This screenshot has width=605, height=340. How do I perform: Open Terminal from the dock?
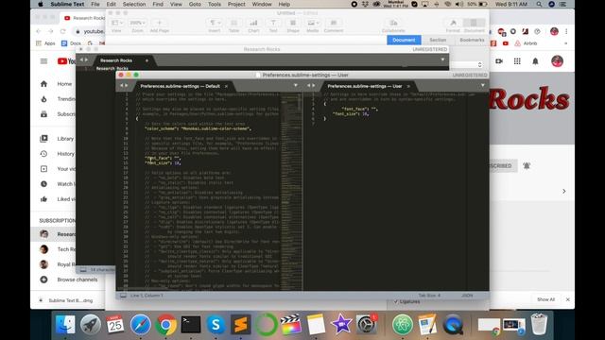tap(191, 325)
